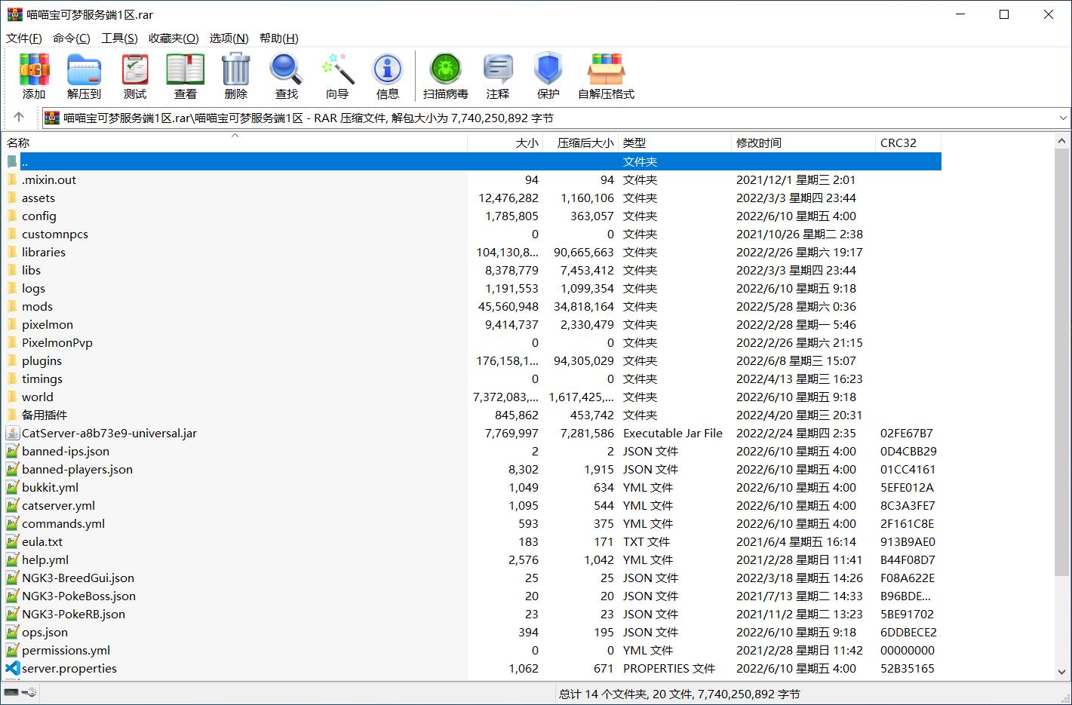Image resolution: width=1072 pixels, height=705 pixels.
Task: Sort by Size (大小) column header
Action: [505, 143]
